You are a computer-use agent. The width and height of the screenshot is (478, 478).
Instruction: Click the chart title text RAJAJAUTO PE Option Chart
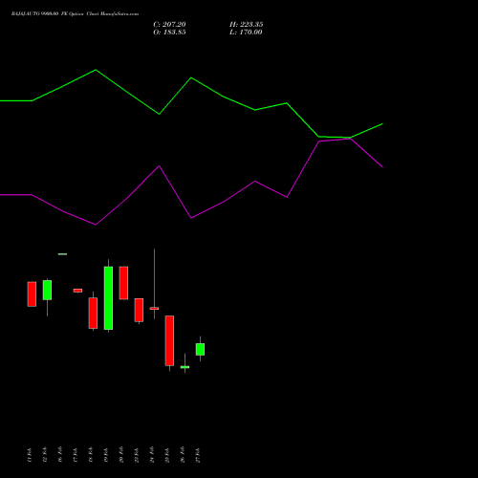75,14
